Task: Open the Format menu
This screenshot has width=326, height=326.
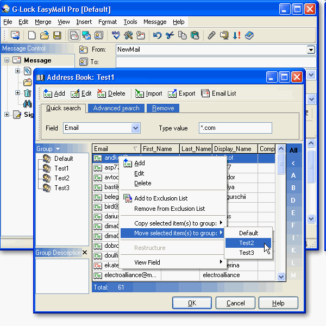Action: click(108, 22)
